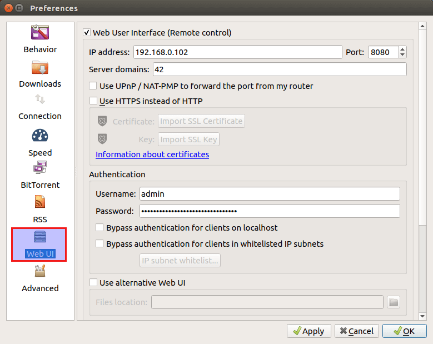The width and height of the screenshot is (433, 344).
Task: Open Connection settings icon
Action: coord(40,100)
